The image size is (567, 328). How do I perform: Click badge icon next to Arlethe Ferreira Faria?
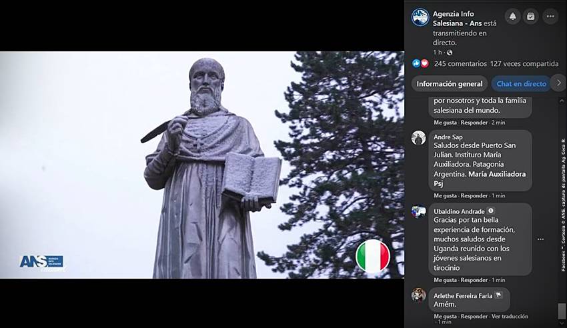[x=498, y=295]
